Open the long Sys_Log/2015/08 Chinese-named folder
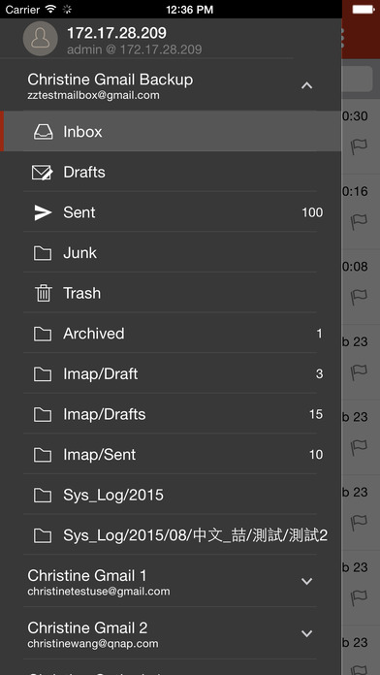The image size is (380, 675). [170, 535]
